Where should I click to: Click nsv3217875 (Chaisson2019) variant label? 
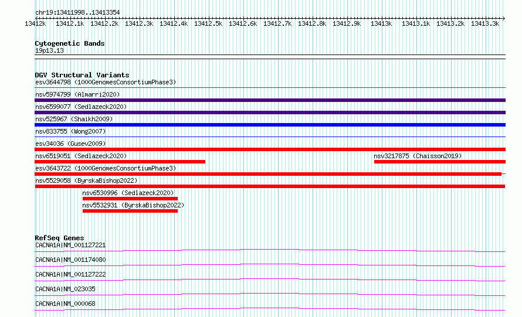tap(418, 156)
